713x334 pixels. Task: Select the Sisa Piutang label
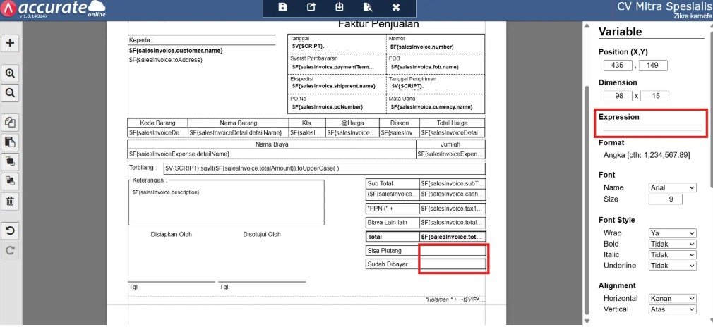(x=393, y=251)
